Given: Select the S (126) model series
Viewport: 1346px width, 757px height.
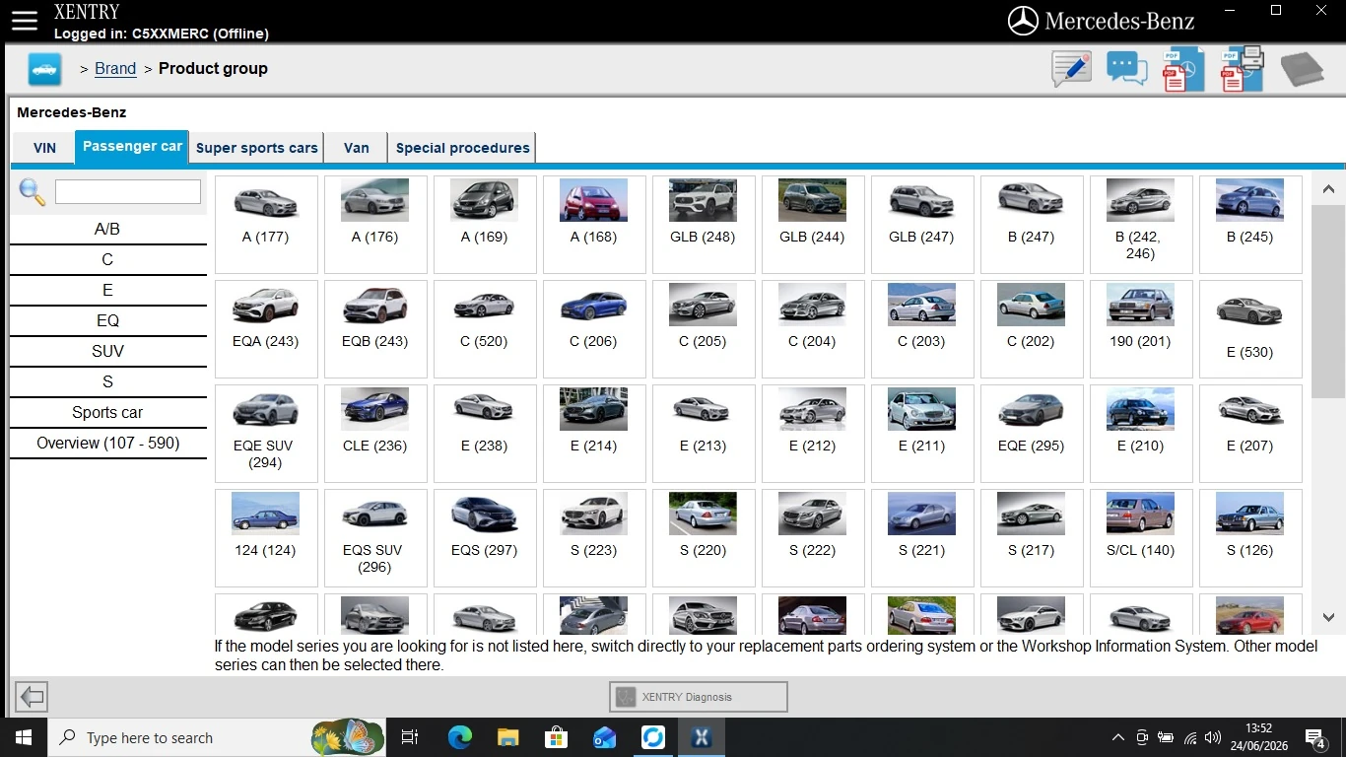Looking at the screenshot, I should (x=1250, y=538).
